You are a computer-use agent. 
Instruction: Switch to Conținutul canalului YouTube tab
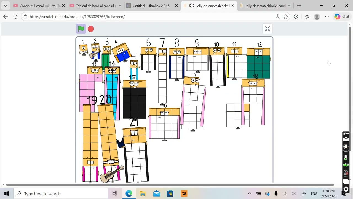tap(39, 6)
